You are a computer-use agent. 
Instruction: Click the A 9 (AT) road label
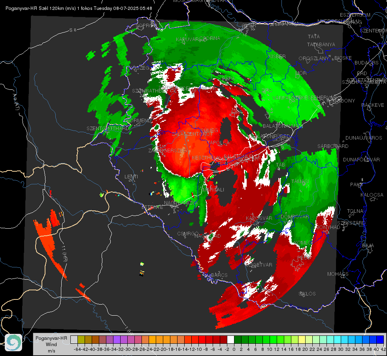pyautogui.click(x=16, y=102)
